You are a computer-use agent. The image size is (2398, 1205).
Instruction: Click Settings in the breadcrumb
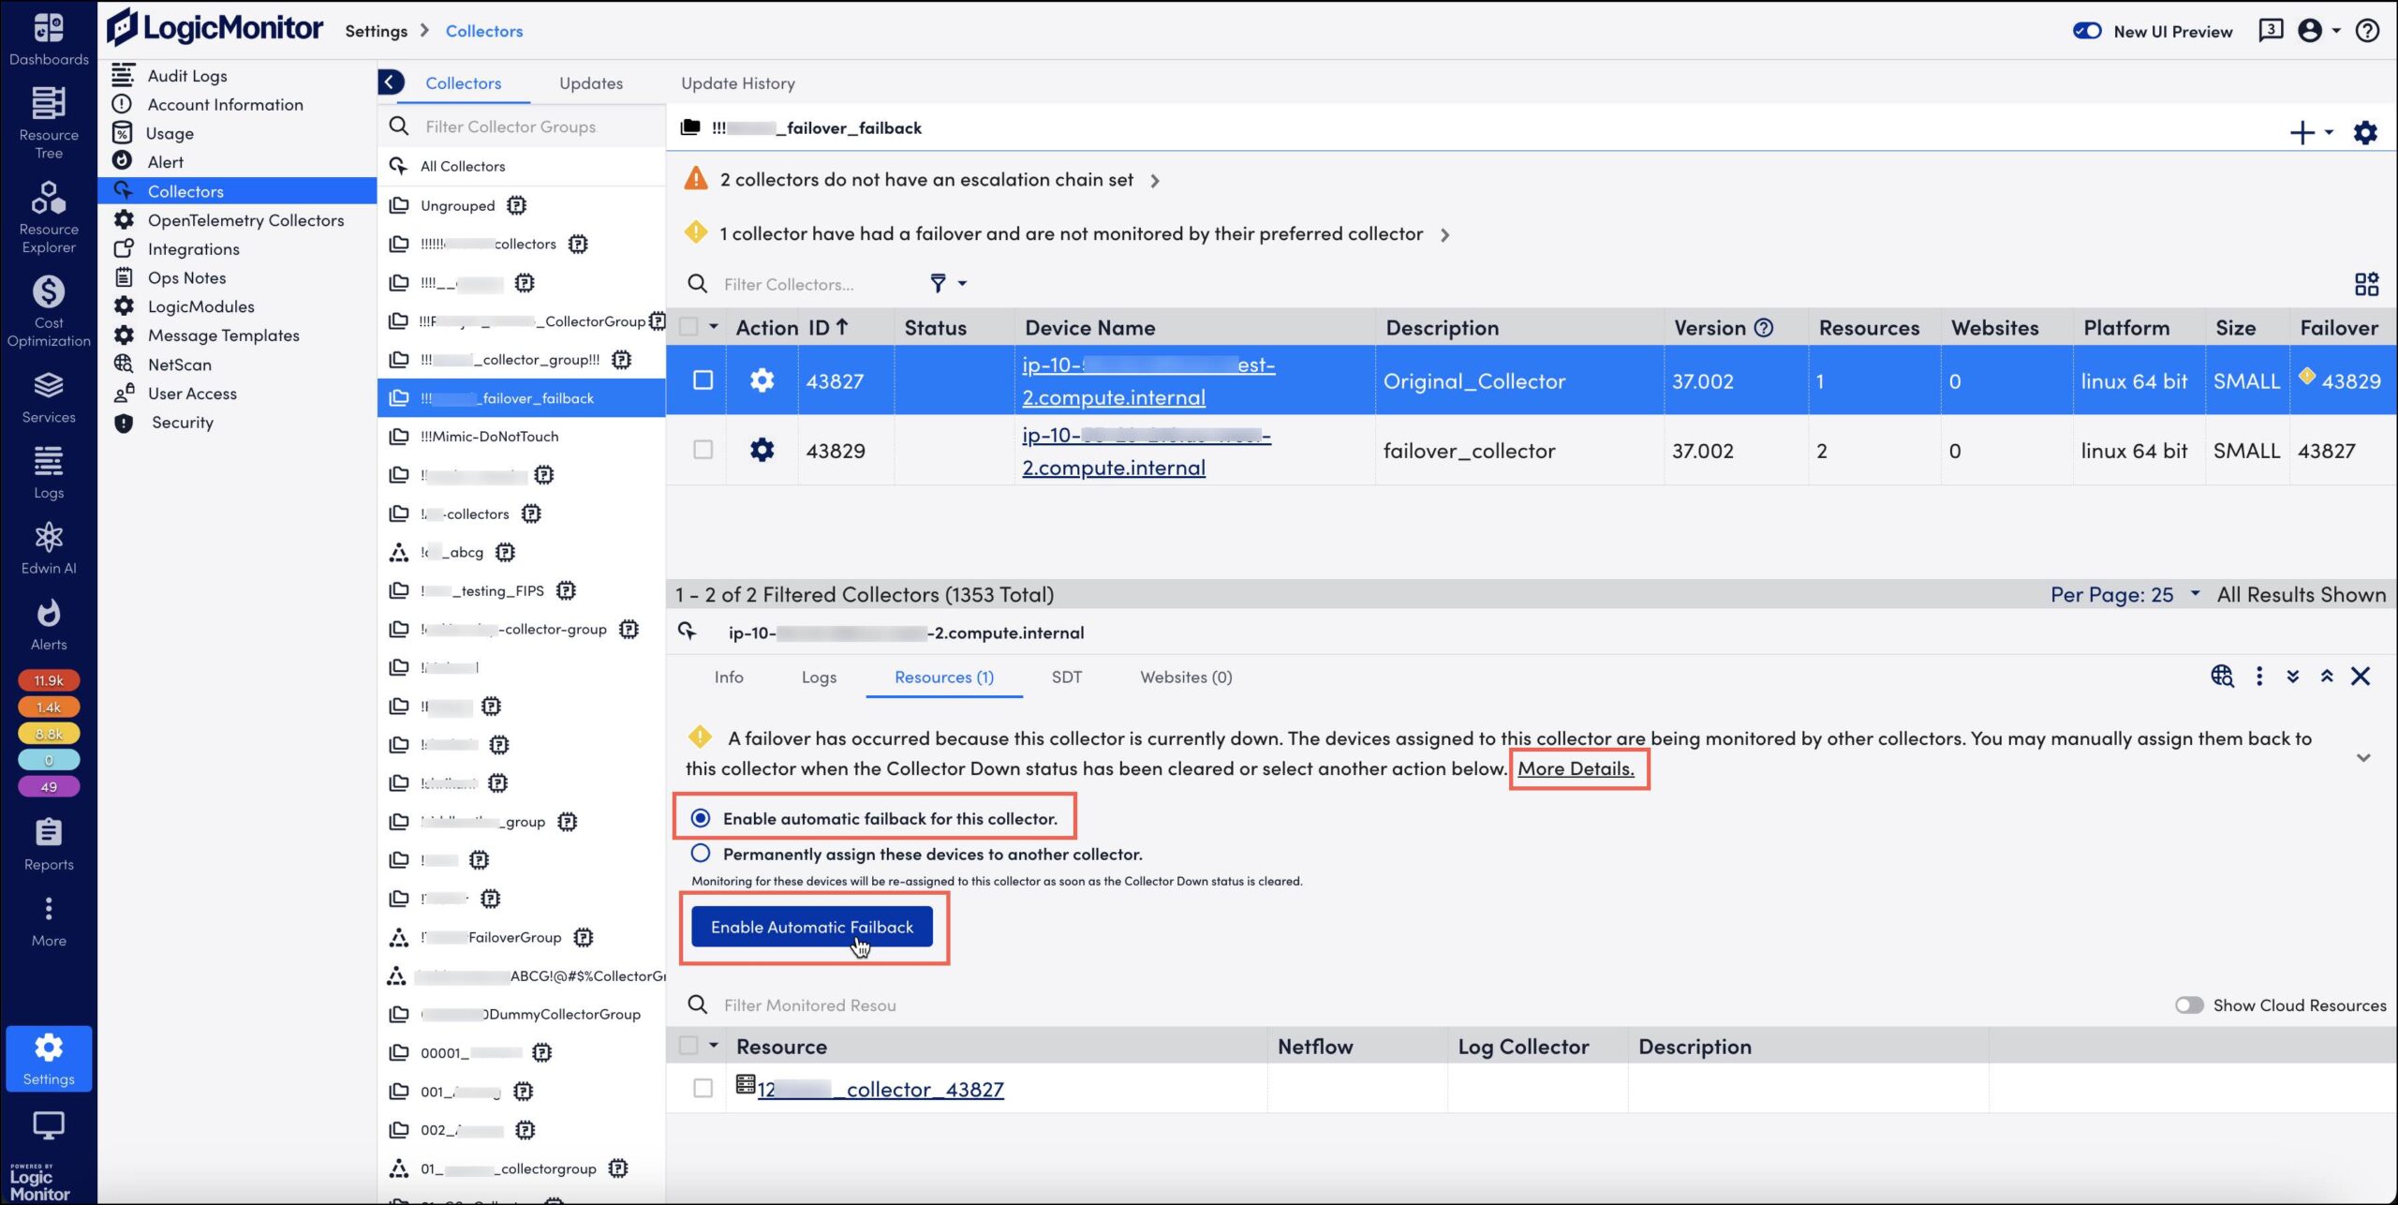pos(376,31)
